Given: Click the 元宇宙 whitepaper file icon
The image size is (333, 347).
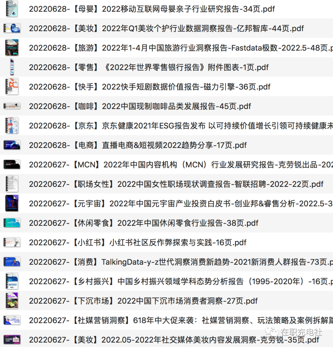Looking at the screenshot, I should click(12, 204).
